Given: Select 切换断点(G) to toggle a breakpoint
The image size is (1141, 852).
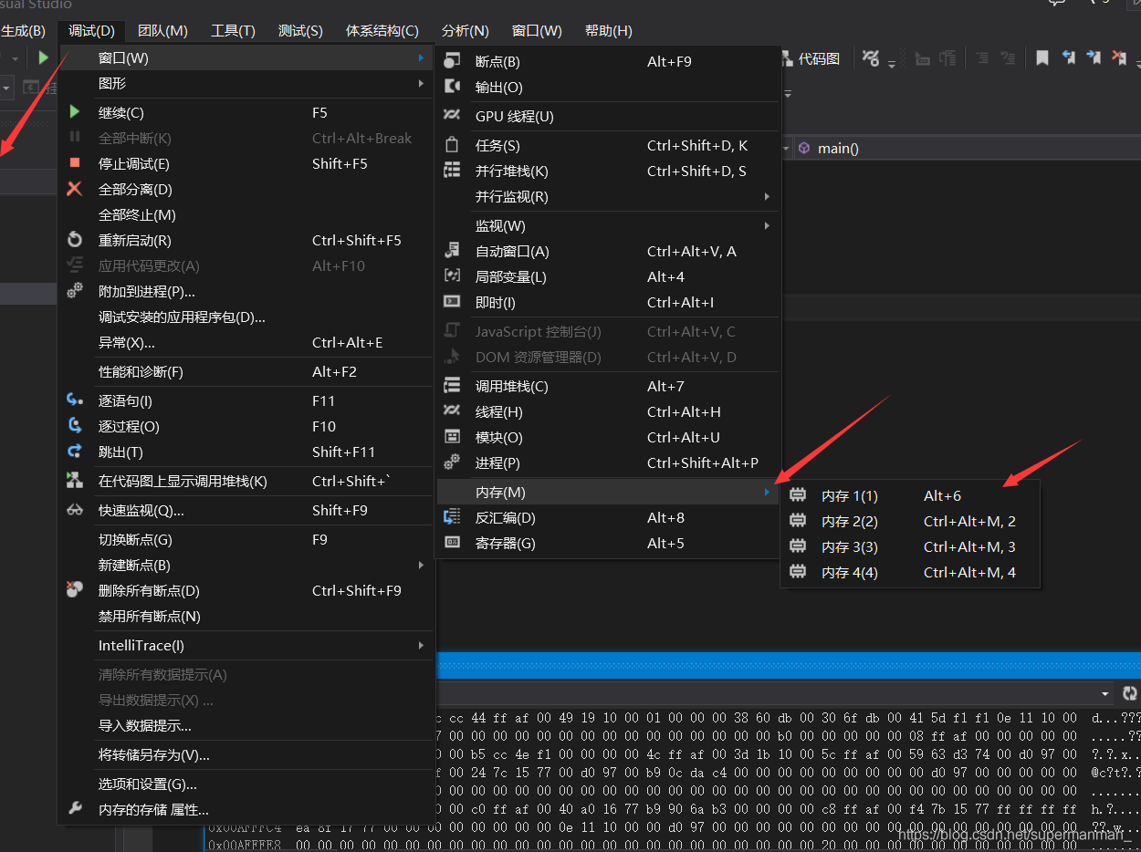Looking at the screenshot, I should point(246,539).
